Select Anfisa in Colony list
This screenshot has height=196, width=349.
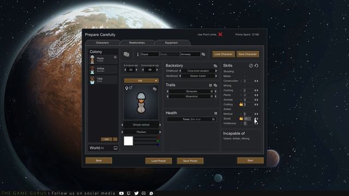click(x=103, y=70)
